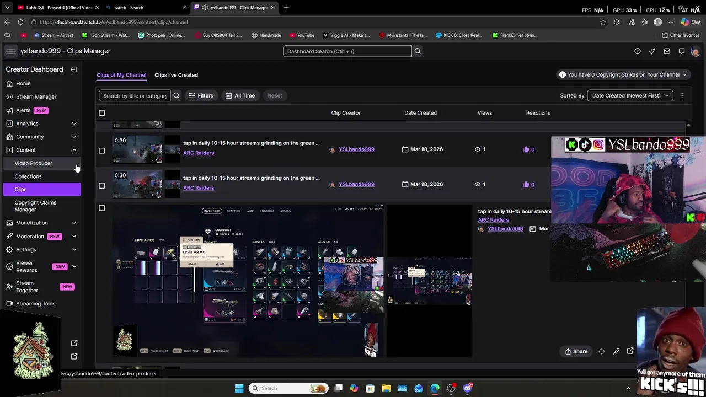Open the Photopea bookmark
Viewport: 706px width, 397px height.
point(162,35)
